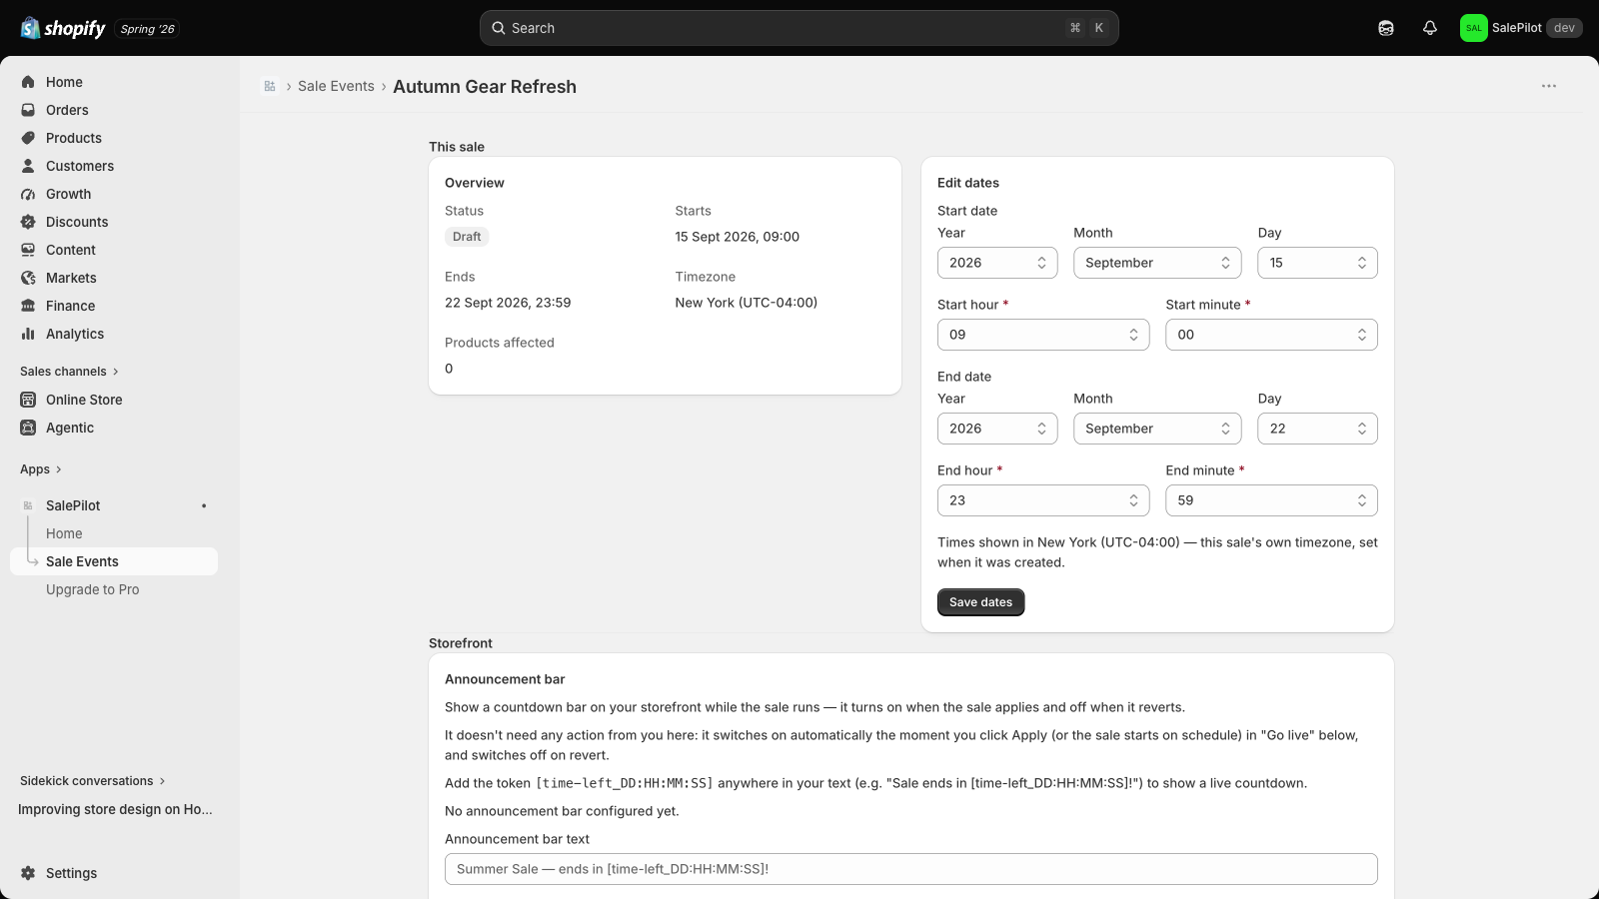
Task: Open the start date Month dropdown
Action: (1157, 263)
